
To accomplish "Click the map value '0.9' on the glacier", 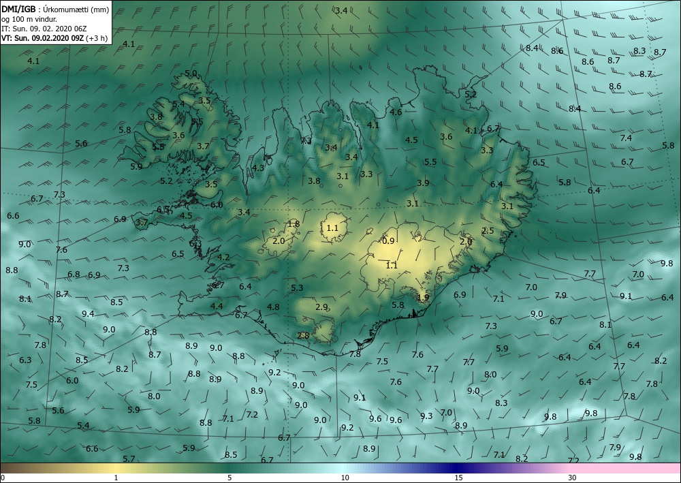I will [389, 240].
